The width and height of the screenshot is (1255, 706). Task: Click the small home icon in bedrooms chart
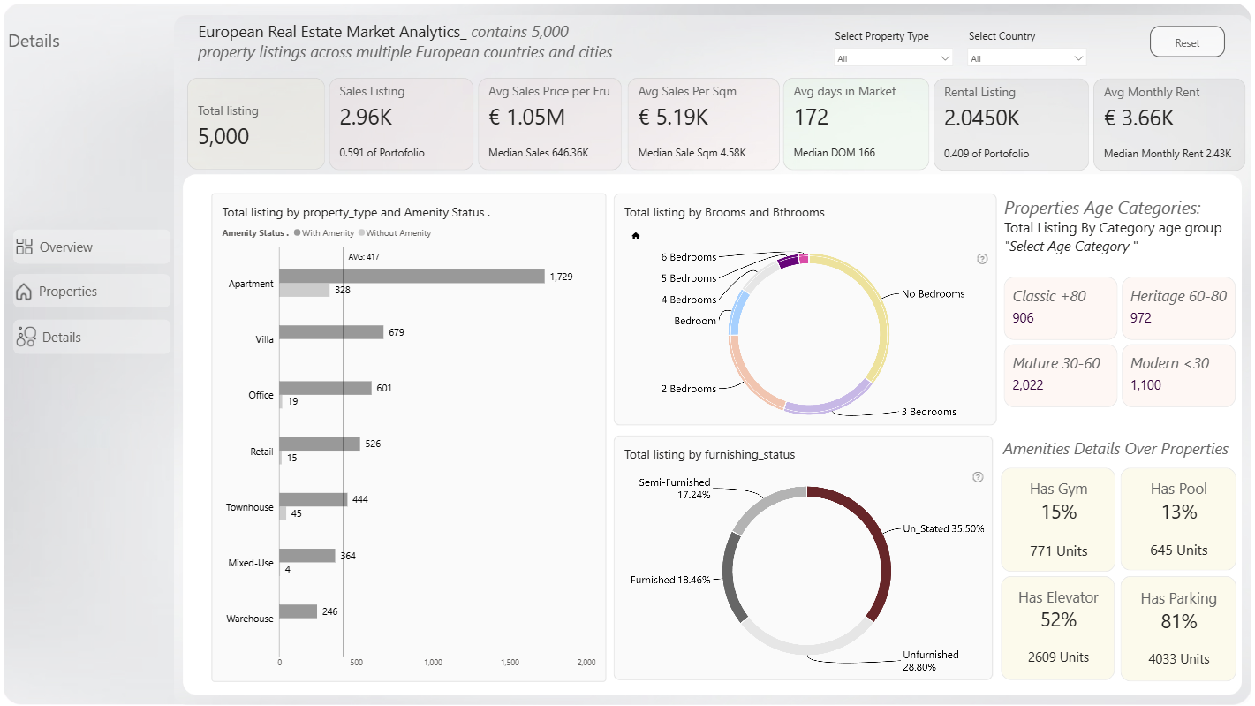[x=636, y=236]
